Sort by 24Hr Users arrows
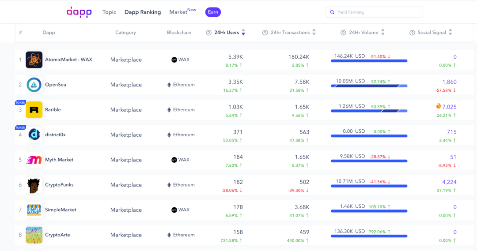477x251 pixels. 243,32
